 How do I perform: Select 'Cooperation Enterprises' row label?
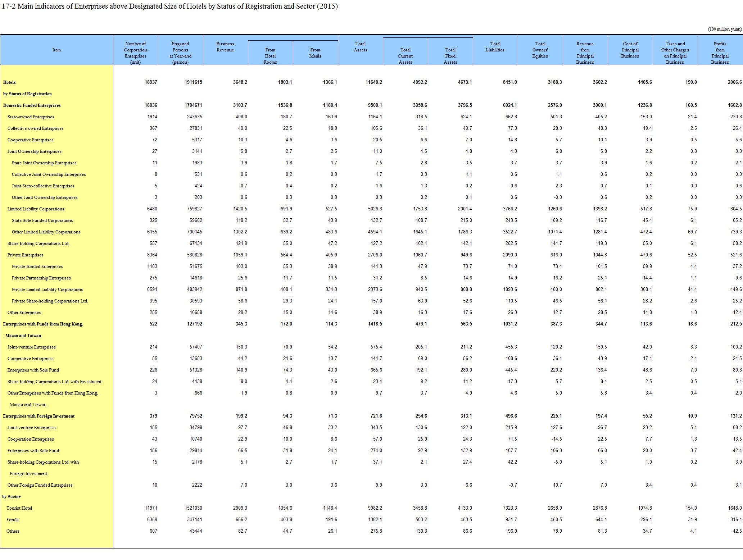(31, 439)
